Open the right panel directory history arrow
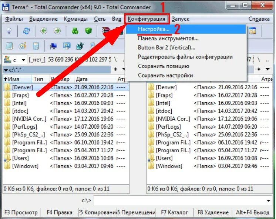The width and height of the screenshot is (276, 219). click(267, 69)
